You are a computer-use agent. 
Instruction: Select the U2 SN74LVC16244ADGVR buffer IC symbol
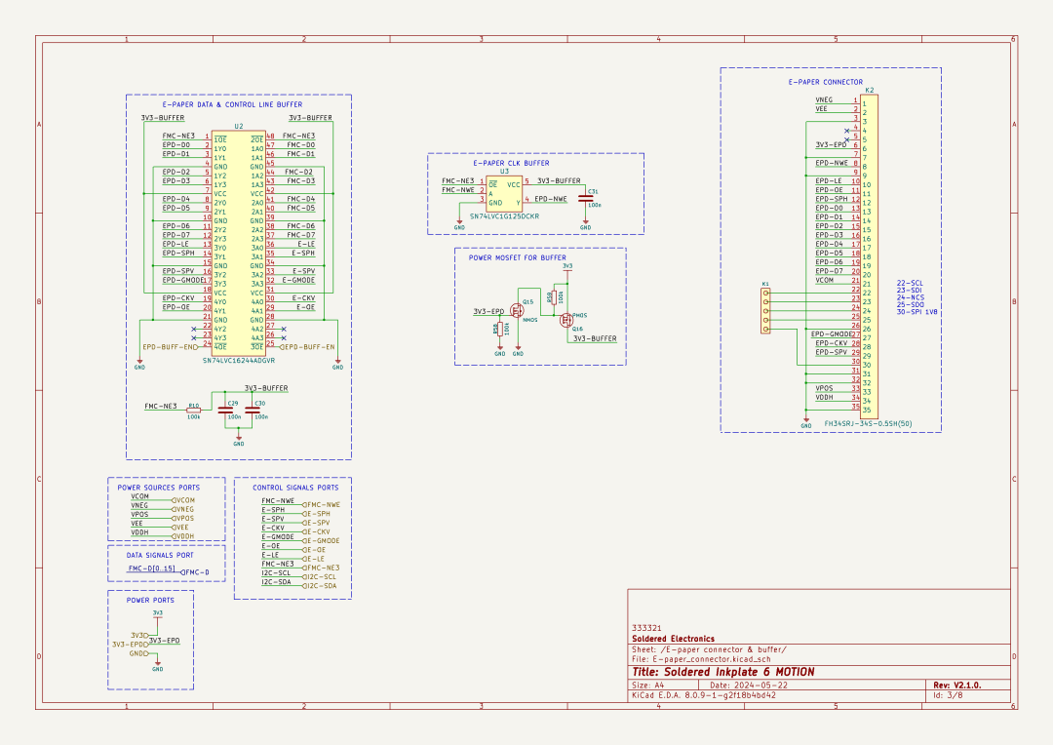(x=239, y=243)
